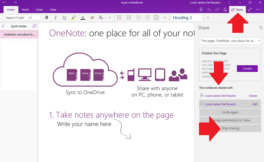Enter full screen mode with expand icon
Image resolution: width=264 pixels, height=162 pixels.
(x=250, y=10)
